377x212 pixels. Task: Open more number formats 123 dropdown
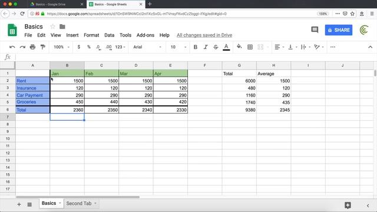coord(120,47)
